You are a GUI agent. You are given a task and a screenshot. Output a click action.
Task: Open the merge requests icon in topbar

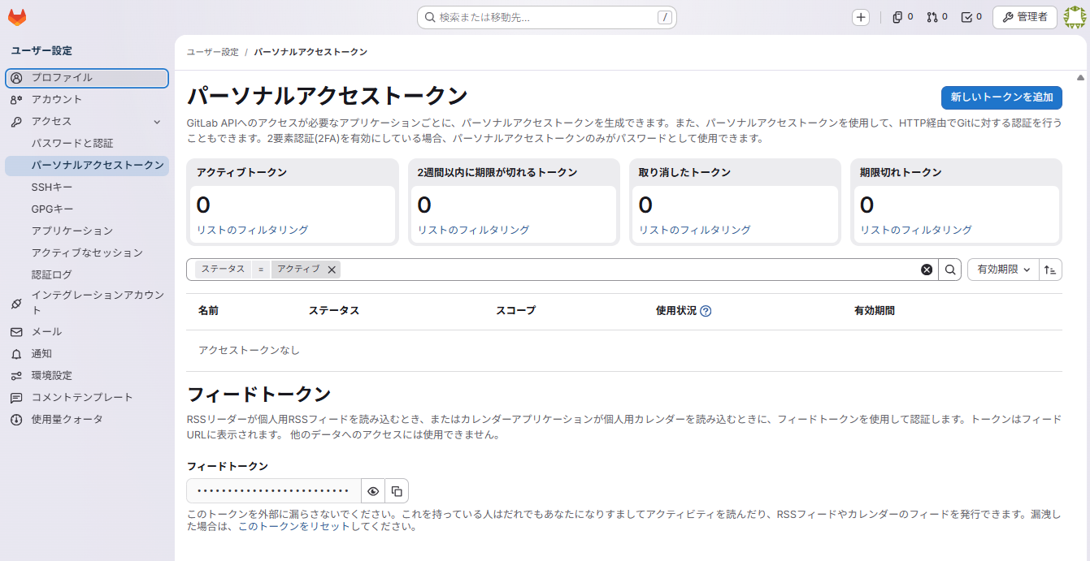click(x=932, y=16)
